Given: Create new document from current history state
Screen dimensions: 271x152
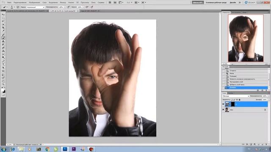Looking at the screenshot, I should coord(258,90).
